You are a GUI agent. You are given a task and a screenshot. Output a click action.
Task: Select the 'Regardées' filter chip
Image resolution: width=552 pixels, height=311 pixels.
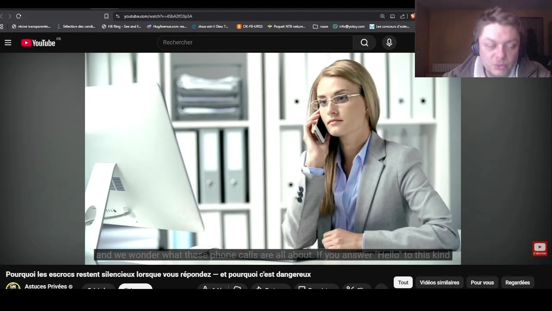[517, 282]
